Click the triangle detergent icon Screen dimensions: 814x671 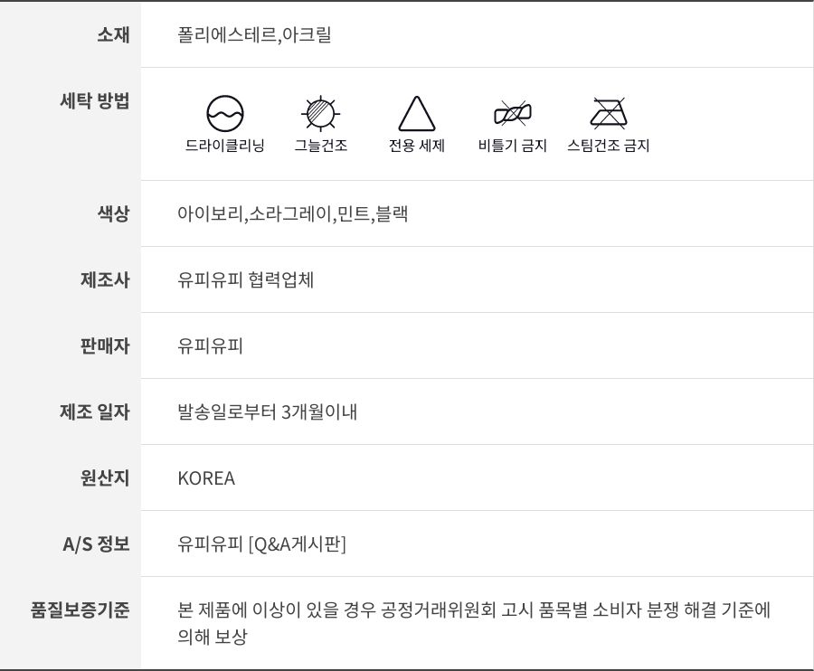click(416, 114)
